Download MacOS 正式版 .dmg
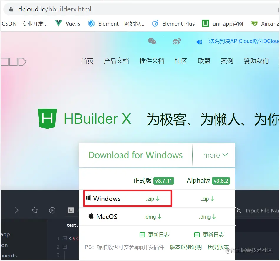Viewport: 280px width, 261px height. click(153, 217)
